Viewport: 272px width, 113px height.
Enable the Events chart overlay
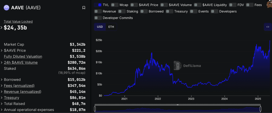pyautogui.click(x=194, y=11)
